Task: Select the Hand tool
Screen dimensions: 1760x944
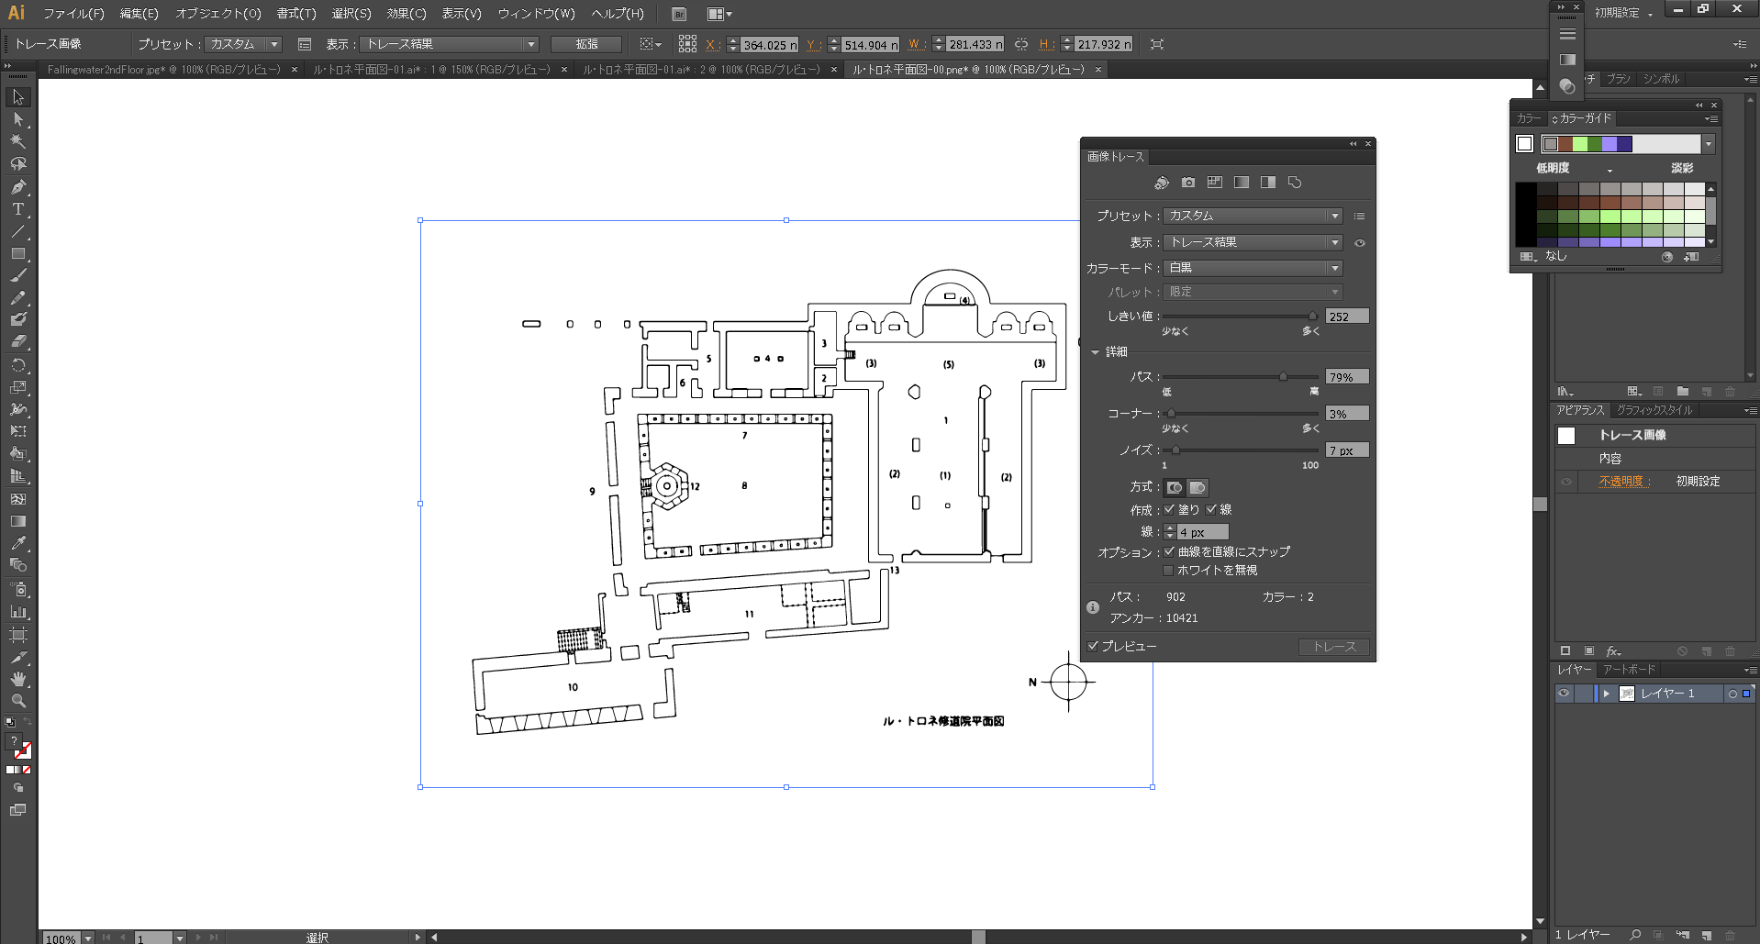Action: pyautogui.click(x=18, y=679)
